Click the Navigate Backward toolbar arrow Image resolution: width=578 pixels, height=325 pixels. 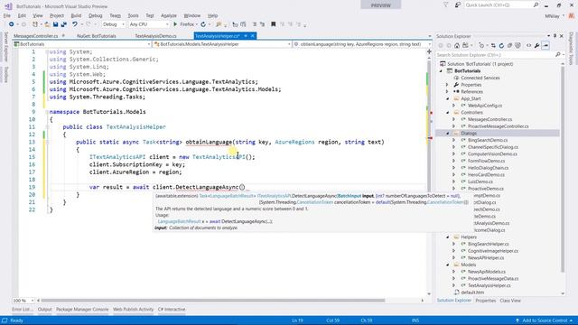[x=11, y=24]
